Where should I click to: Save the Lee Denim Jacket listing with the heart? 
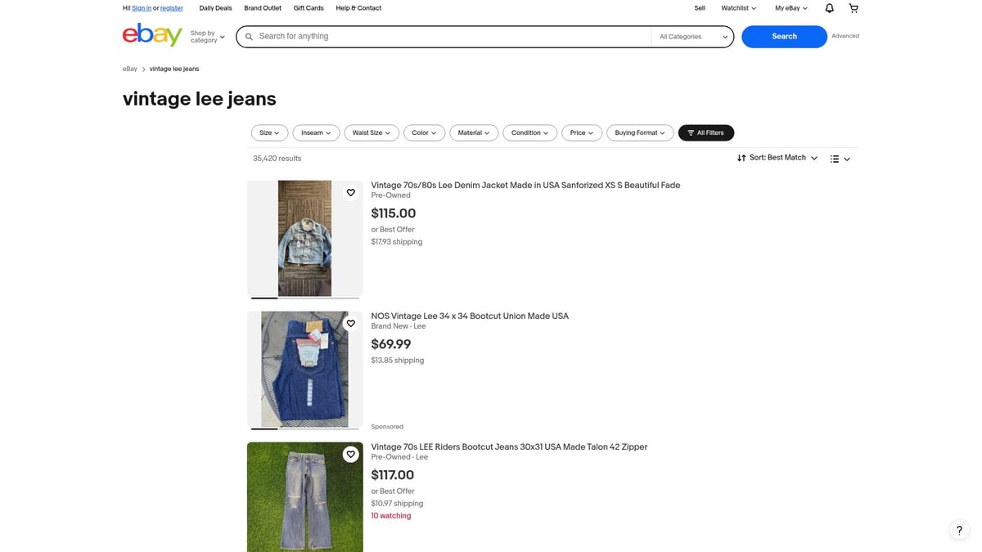[x=350, y=192]
